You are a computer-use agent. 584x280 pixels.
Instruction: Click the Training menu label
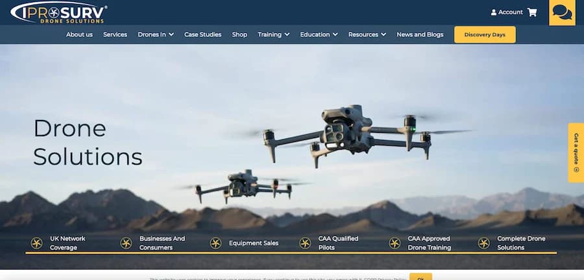point(269,34)
